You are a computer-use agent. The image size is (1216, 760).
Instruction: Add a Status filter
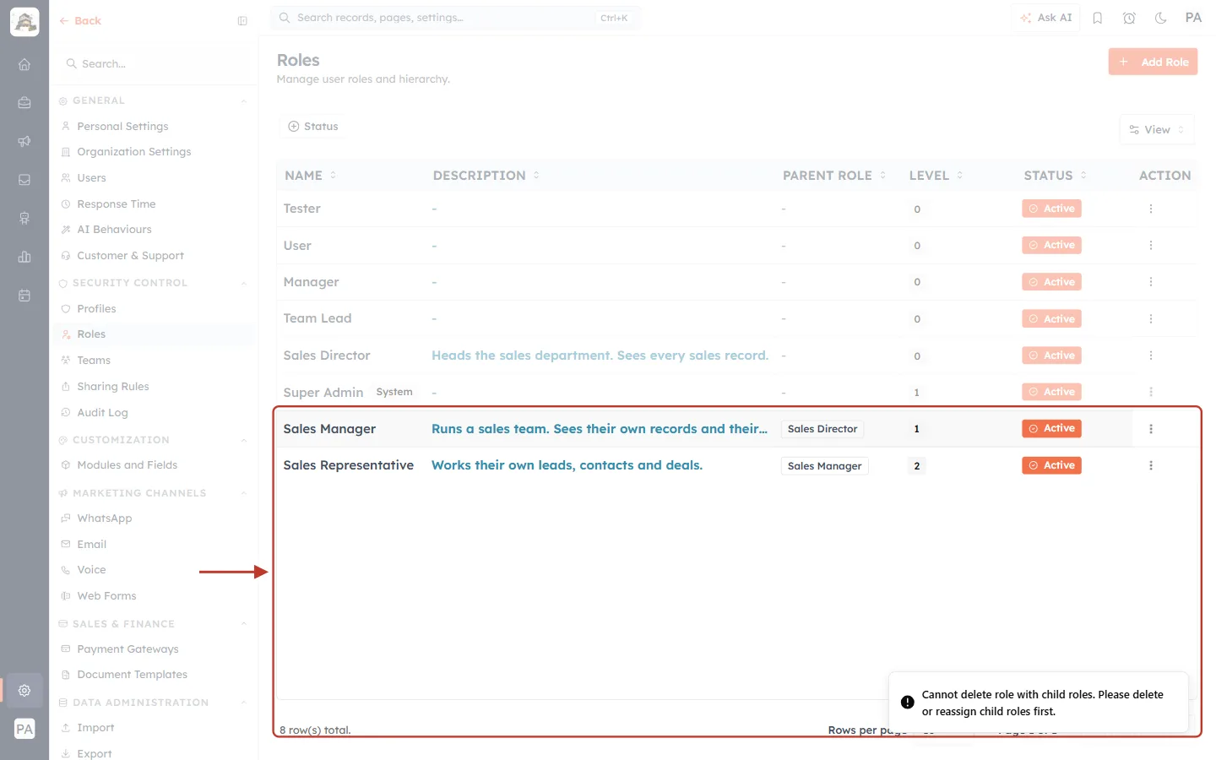(313, 127)
